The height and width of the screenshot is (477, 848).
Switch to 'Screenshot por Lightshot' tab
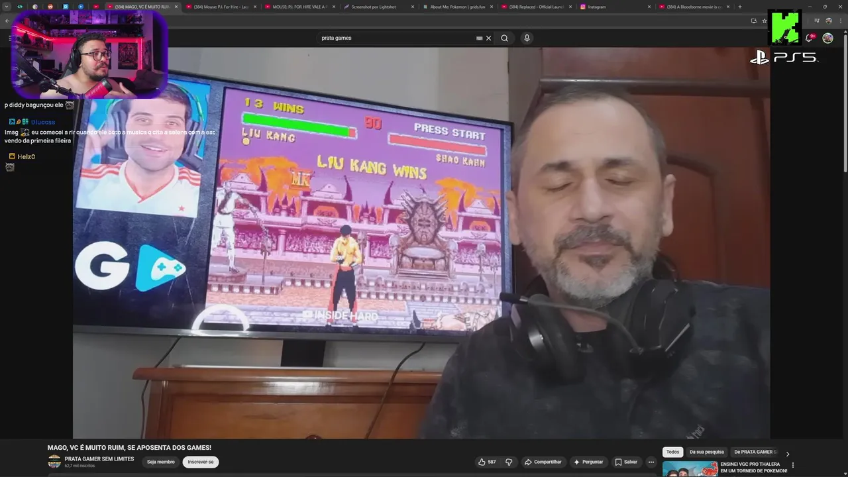coord(374,7)
